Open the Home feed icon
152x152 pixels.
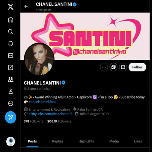pos(11,20)
